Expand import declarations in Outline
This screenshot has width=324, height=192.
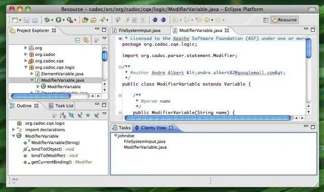pyautogui.click(x=14, y=130)
